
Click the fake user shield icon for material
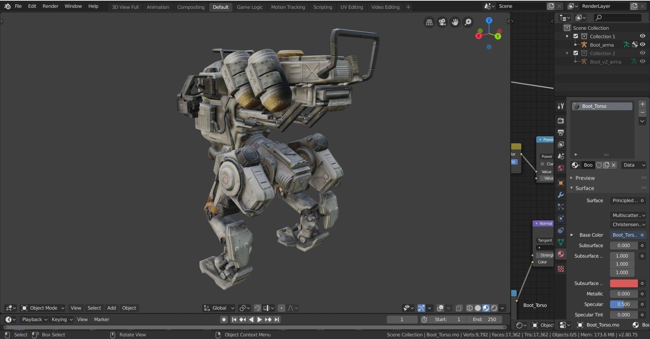click(599, 165)
